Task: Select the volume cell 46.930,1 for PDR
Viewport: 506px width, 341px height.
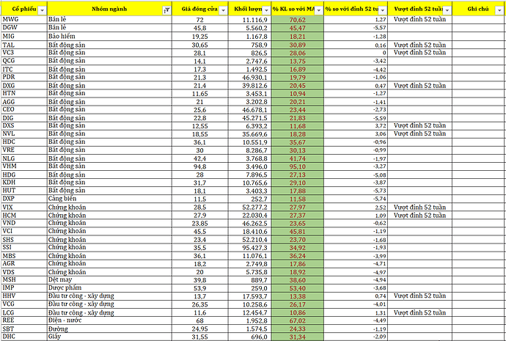Action: (250, 77)
